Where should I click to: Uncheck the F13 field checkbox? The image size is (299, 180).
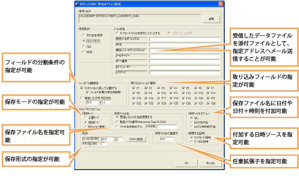pyautogui.click(x=196, y=93)
